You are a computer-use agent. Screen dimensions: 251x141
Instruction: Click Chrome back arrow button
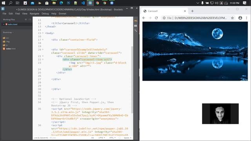pos(144,18)
